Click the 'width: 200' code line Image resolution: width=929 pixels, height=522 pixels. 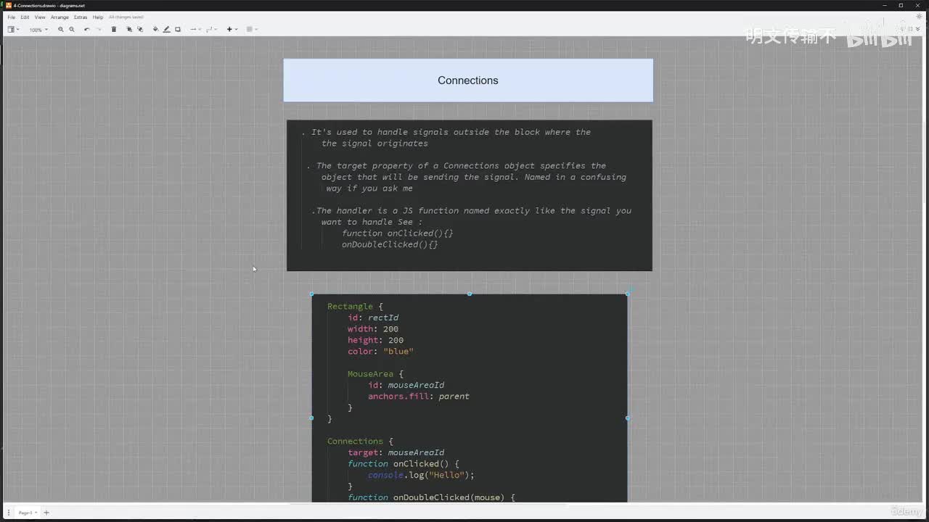click(373, 329)
